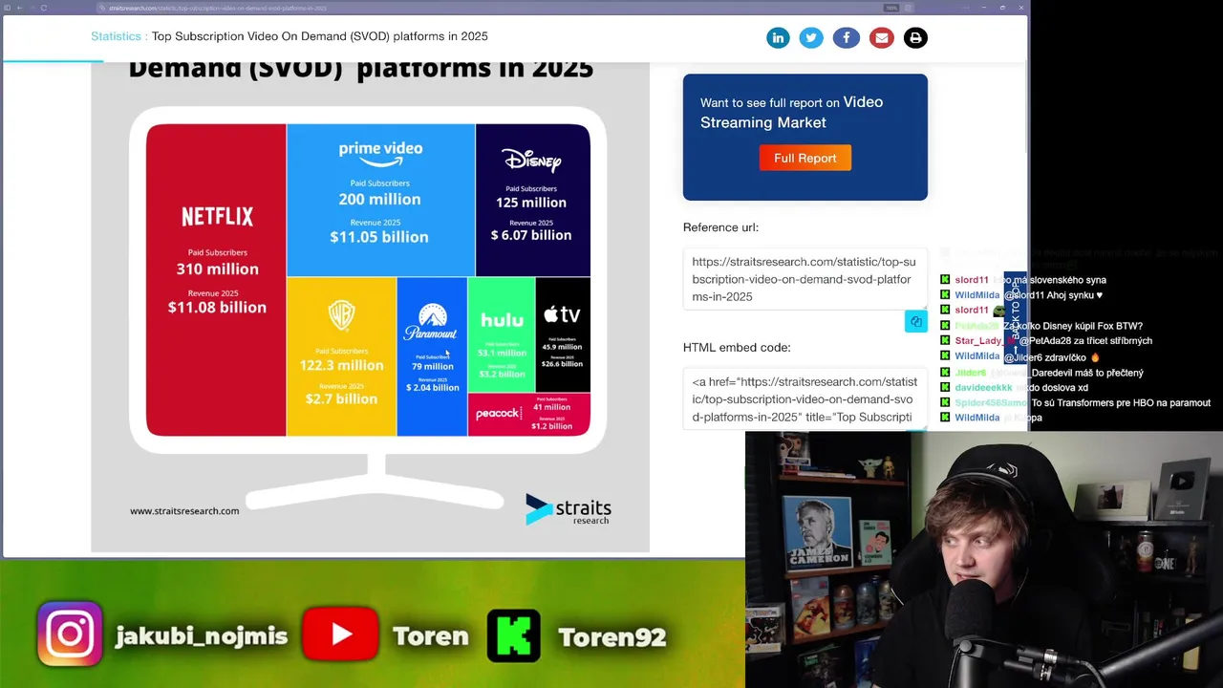The height and width of the screenshot is (688, 1223).
Task: Click the Full Report button
Action: point(805,158)
